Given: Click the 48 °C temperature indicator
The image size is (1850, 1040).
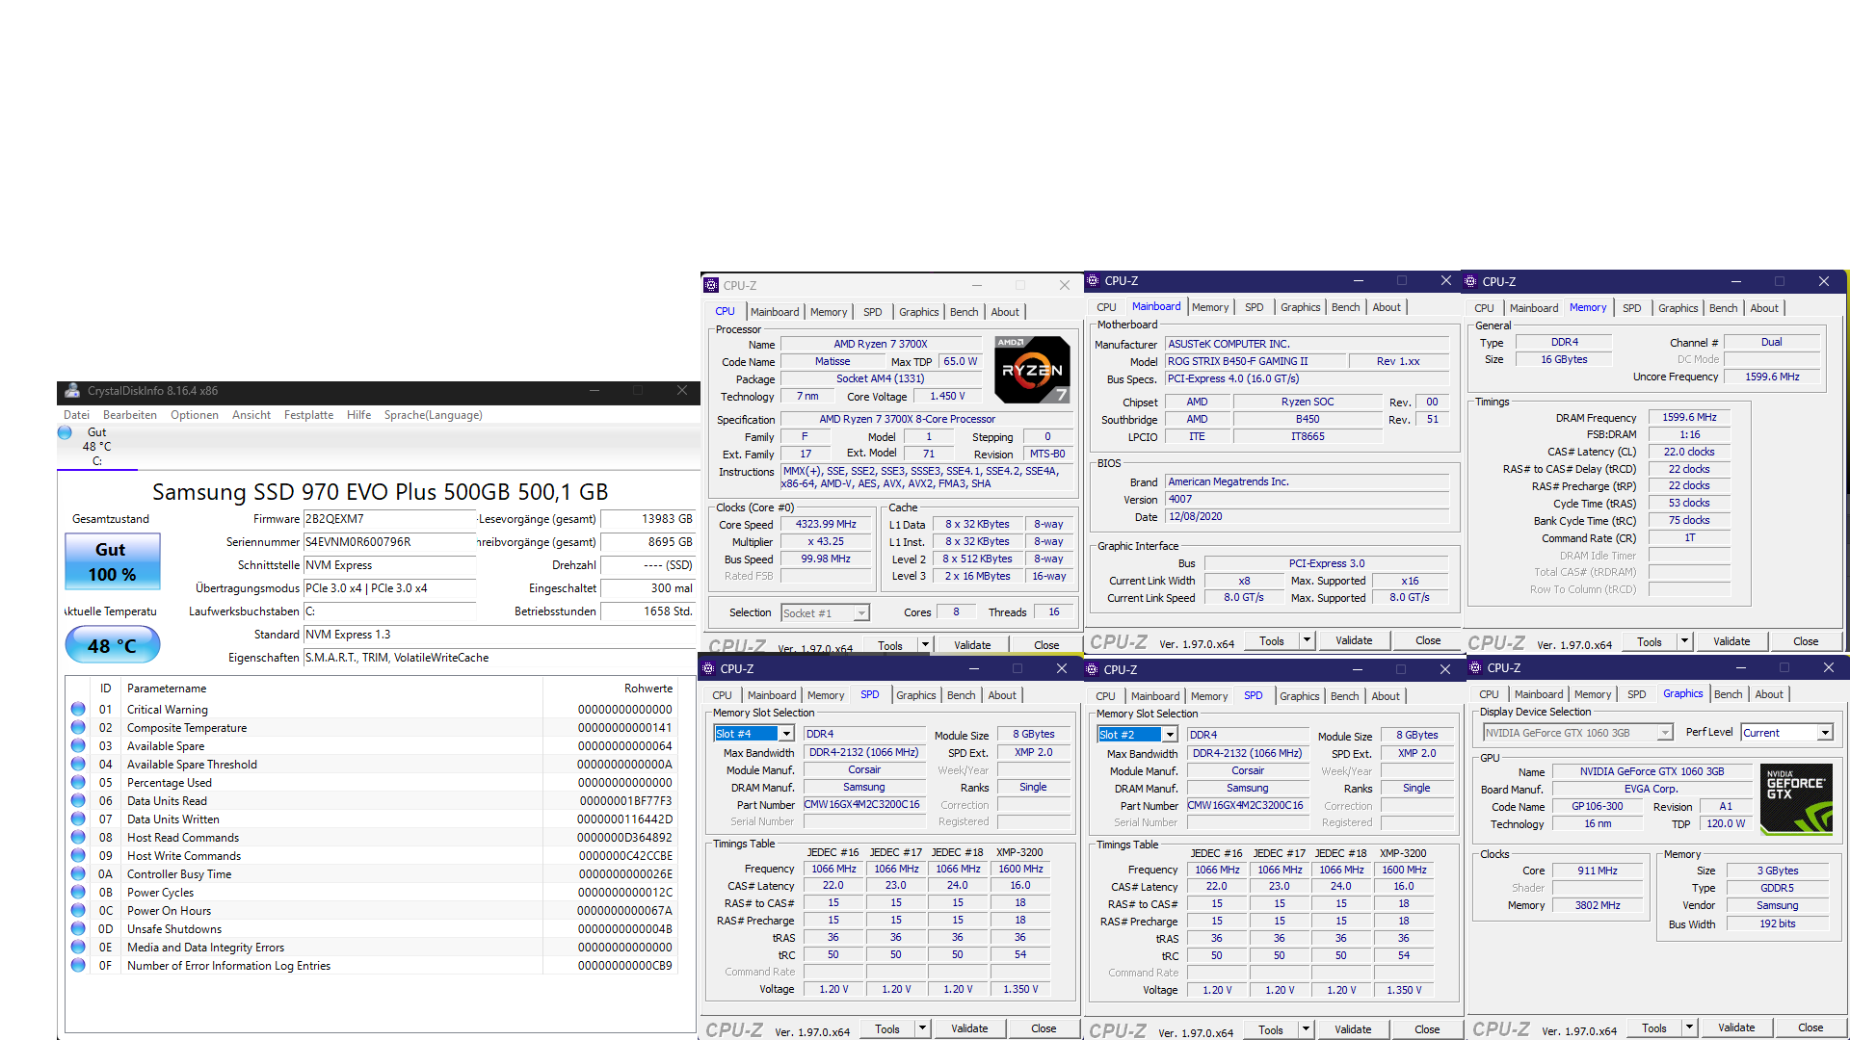Looking at the screenshot, I should [113, 645].
